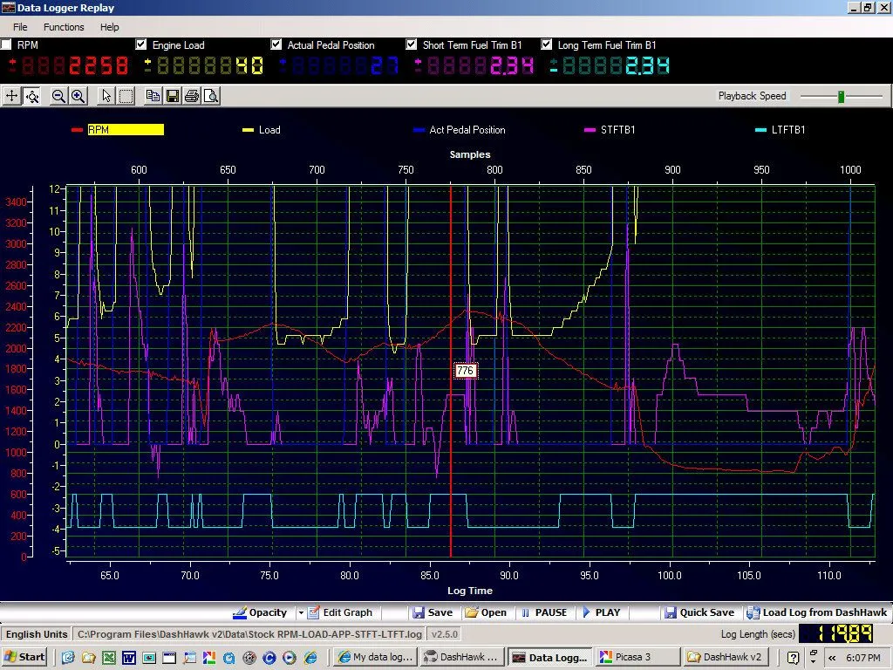Image resolution: width=893 pixels, height=670 pixels.
Task: Select the arrow pointer tool
Action: pos(106,96)
